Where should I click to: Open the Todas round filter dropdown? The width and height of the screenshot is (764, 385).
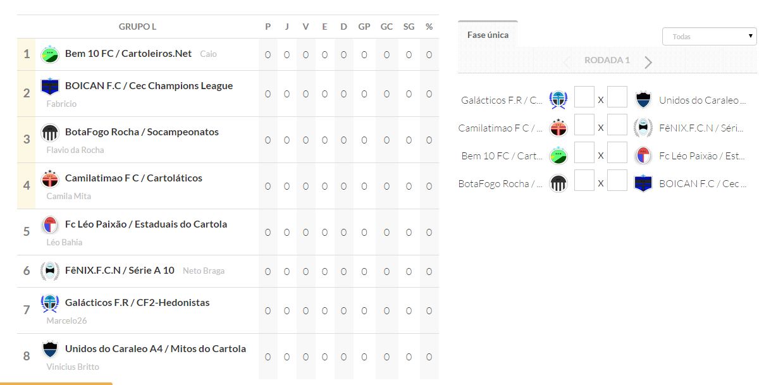709,37
